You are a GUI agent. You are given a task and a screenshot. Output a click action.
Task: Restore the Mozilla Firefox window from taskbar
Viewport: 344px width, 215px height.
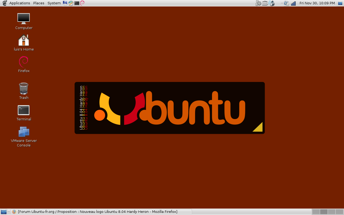(101, 212)
